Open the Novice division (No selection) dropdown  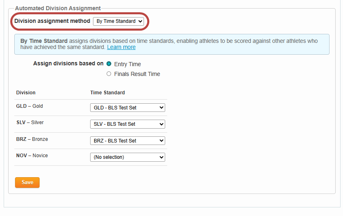coord(127,157)
